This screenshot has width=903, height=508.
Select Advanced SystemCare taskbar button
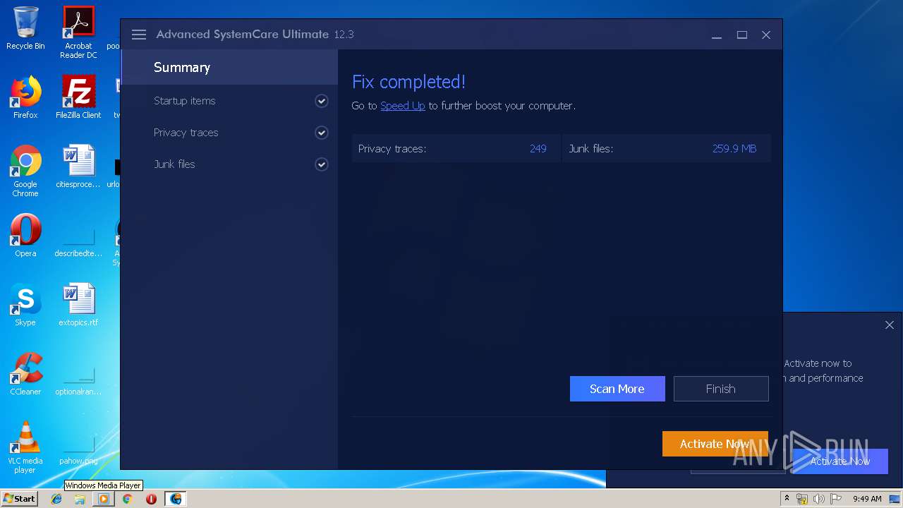pyautogui.click(x=175, y=499)
